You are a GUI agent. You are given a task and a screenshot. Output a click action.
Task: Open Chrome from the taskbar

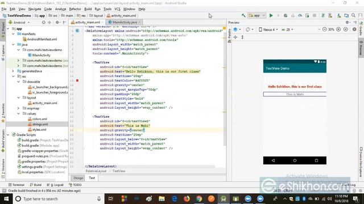click(199, 199)
